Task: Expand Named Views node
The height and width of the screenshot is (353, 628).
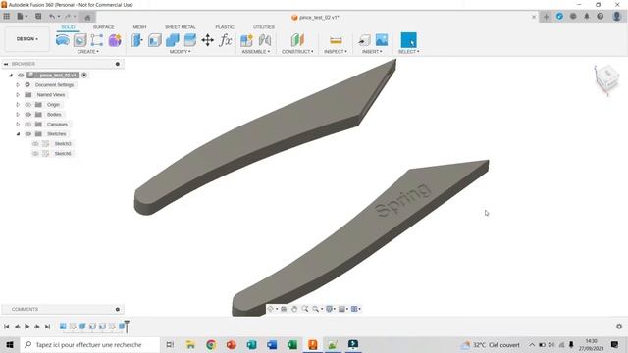Action: pyautogui.click(x=18, y=95)
